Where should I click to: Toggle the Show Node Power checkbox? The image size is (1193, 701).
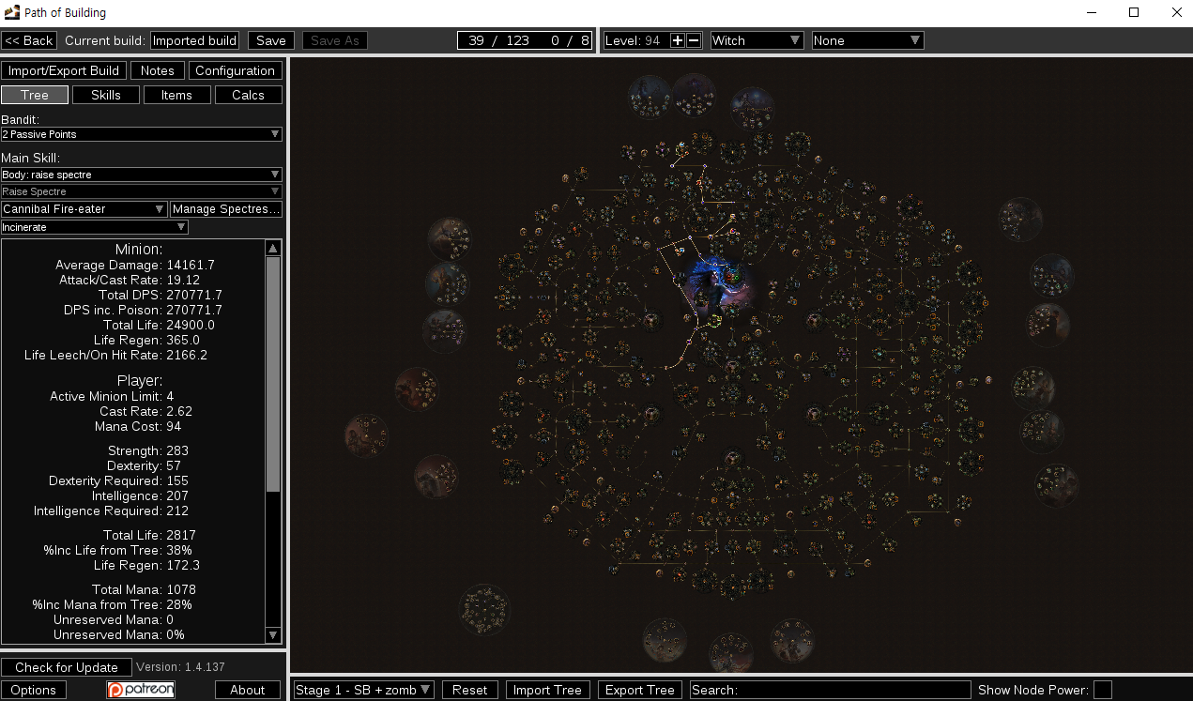point(1103,690)
